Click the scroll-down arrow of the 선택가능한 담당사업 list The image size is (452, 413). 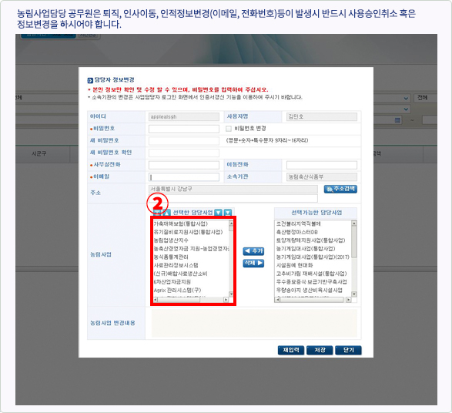pos(354,294)
